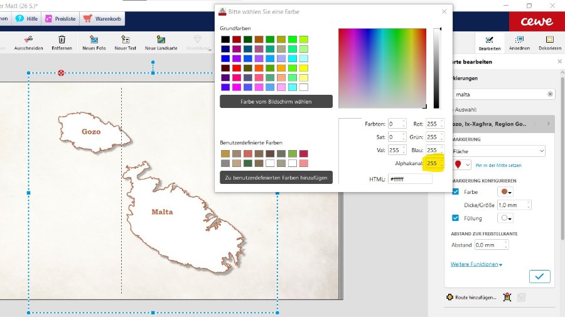565x317 pixels.
Task: Click the Entfernen trash icon
Action: (x=62, y=43)
